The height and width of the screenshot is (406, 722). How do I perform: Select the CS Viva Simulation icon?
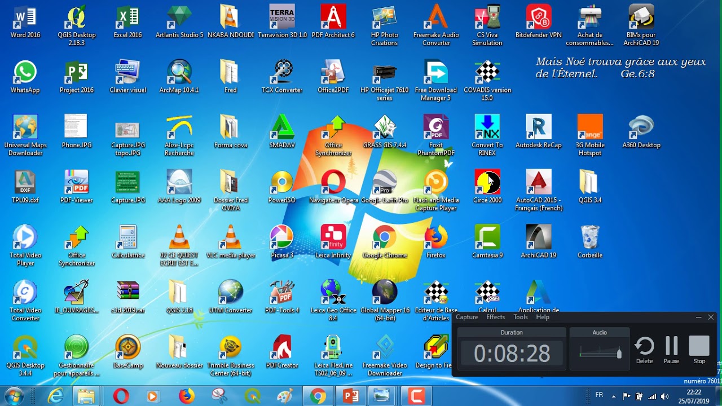click(487, 25)
